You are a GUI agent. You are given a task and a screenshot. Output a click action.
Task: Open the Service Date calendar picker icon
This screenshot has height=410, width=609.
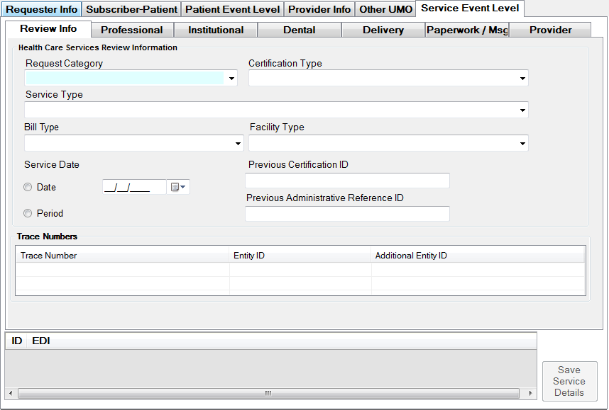click(x=178, y=187)
